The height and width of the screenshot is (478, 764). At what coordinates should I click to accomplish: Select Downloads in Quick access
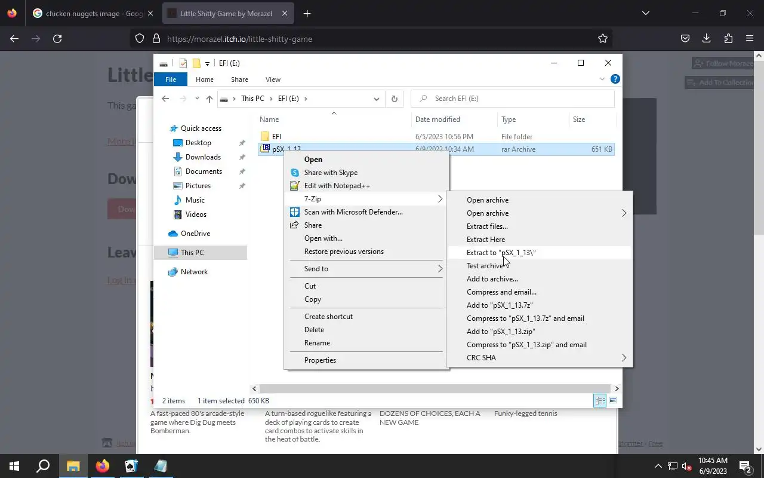coord(203,157)
